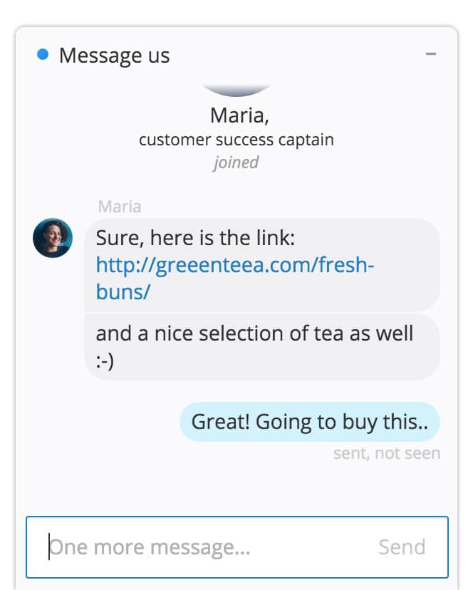Minimize the chat widget with the dash icon
Screen dimensions: 473x590
click(431, 54)
